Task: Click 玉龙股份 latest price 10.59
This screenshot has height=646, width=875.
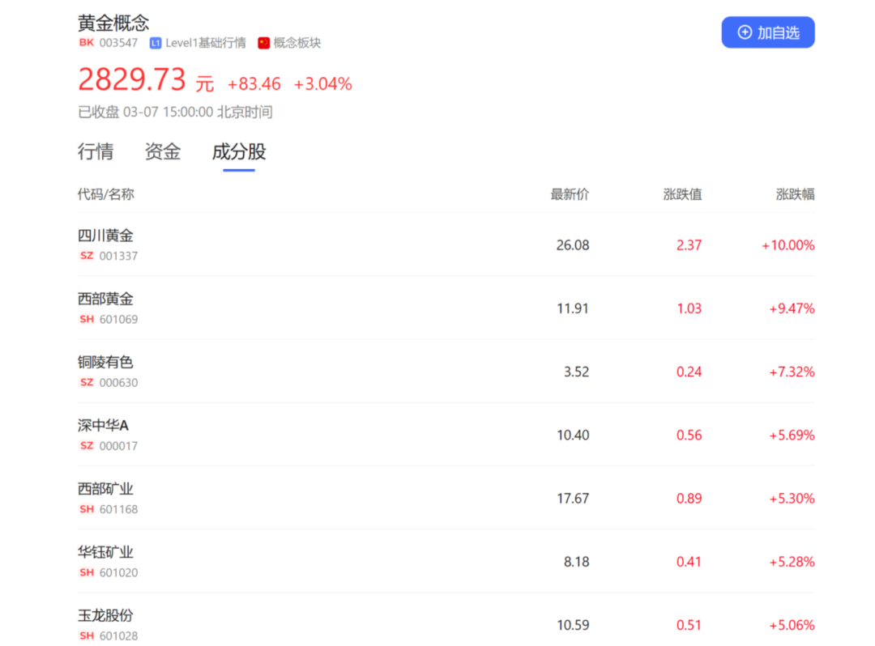Action: point(573,626)
